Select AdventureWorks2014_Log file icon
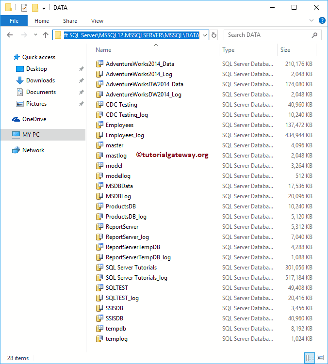The image size is (328, 364). (99, 74)
